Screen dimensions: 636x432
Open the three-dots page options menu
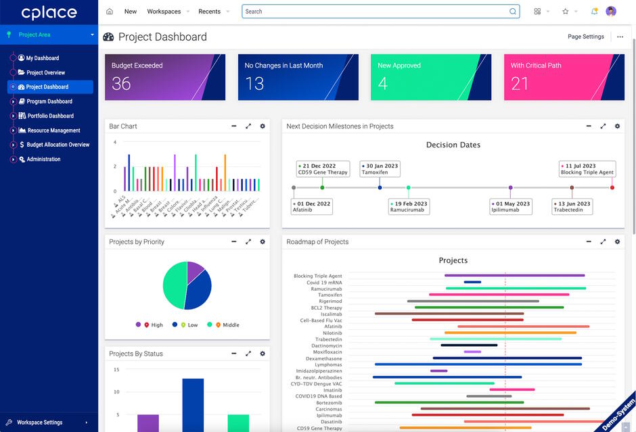click(x=620, y=37)
